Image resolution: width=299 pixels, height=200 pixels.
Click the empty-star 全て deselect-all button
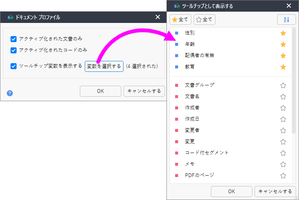(x=204, y=20)
